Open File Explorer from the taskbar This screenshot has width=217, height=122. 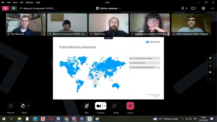pyautogui.click(x=19, y=119)
